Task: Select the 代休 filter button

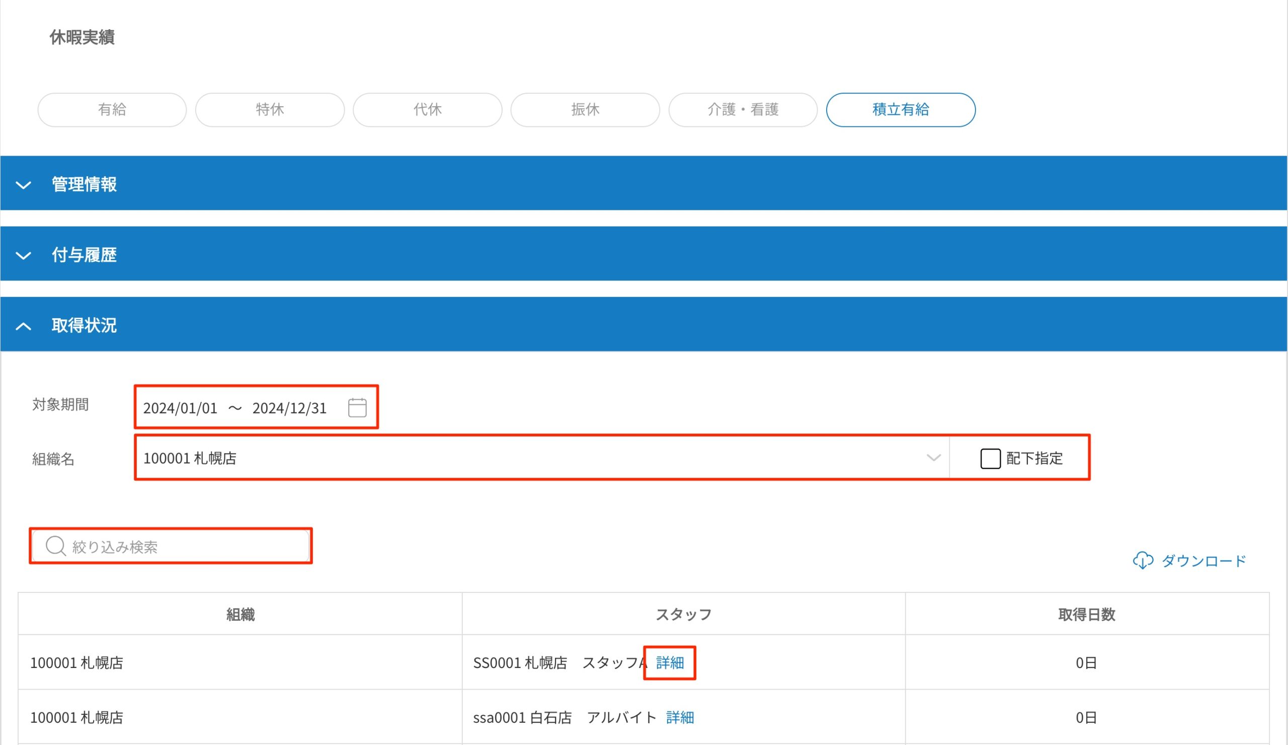Action: pos(427,109)
